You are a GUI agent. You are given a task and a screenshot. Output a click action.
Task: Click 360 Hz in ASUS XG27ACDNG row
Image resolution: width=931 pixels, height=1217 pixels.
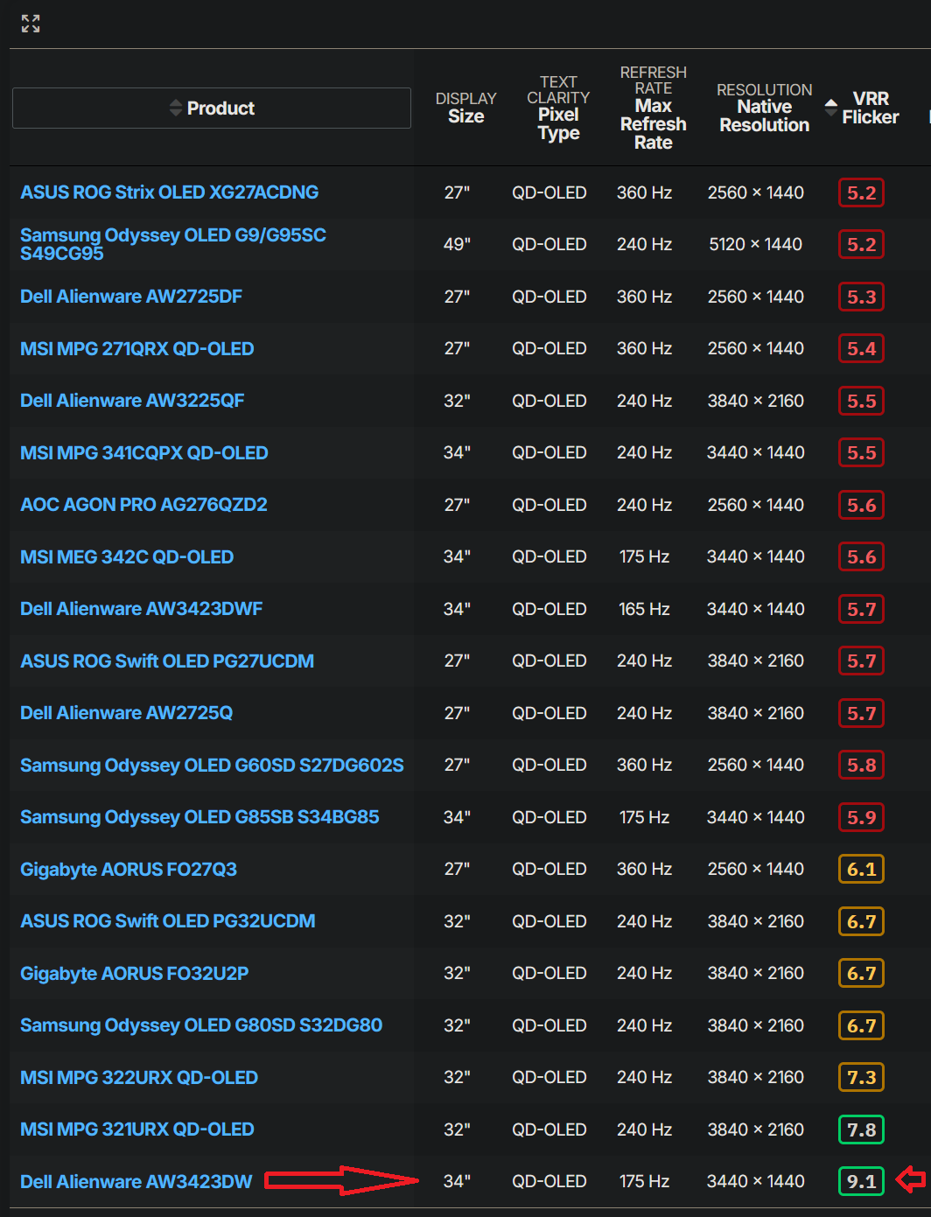tap(644, 192)
